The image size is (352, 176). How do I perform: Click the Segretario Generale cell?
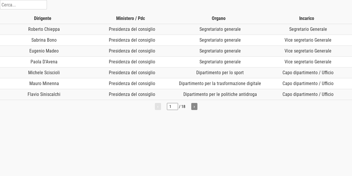point(308,29)
